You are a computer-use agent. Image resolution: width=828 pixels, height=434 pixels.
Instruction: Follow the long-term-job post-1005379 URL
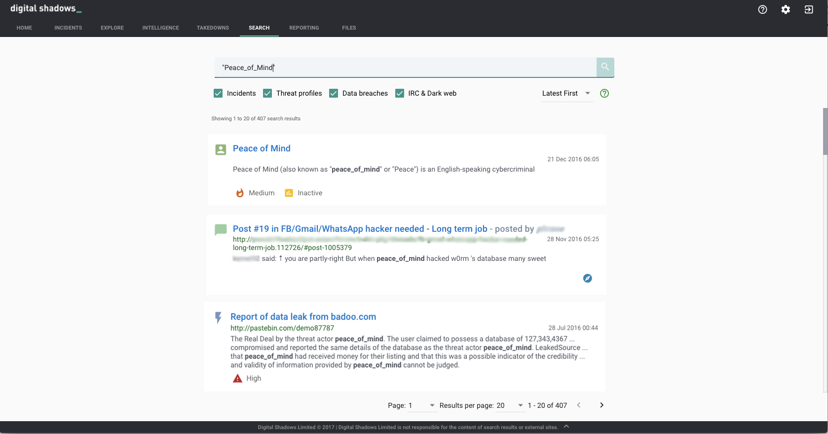click(x=292, y=248)
